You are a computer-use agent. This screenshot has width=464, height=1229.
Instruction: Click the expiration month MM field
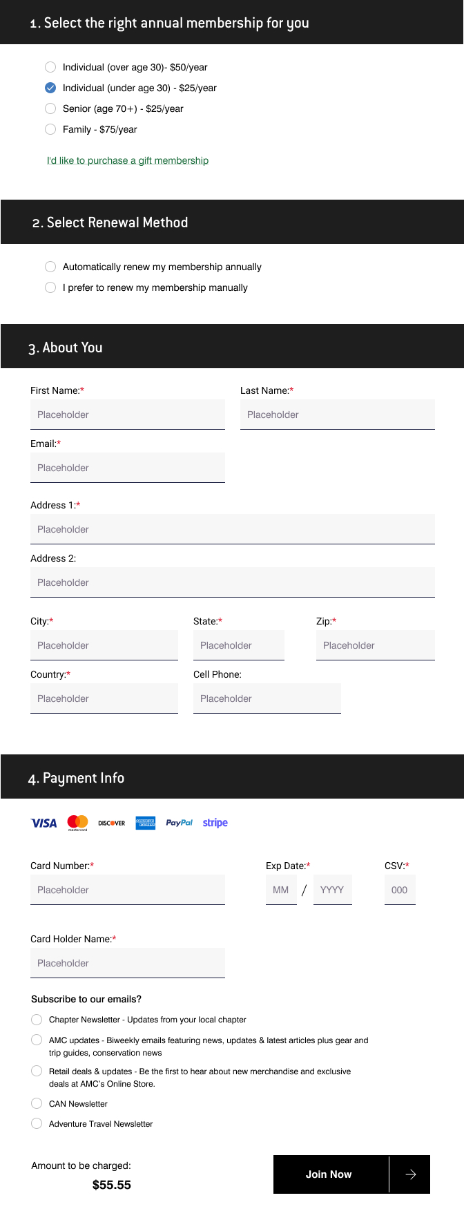click(281, 890)
